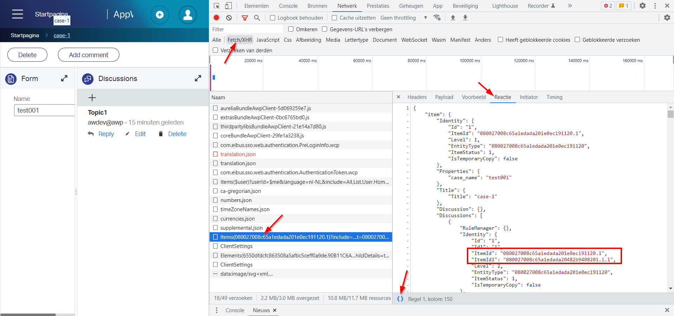Show more DevTools tabs via chevron
674x316 pixels.
tap(570, 6)
